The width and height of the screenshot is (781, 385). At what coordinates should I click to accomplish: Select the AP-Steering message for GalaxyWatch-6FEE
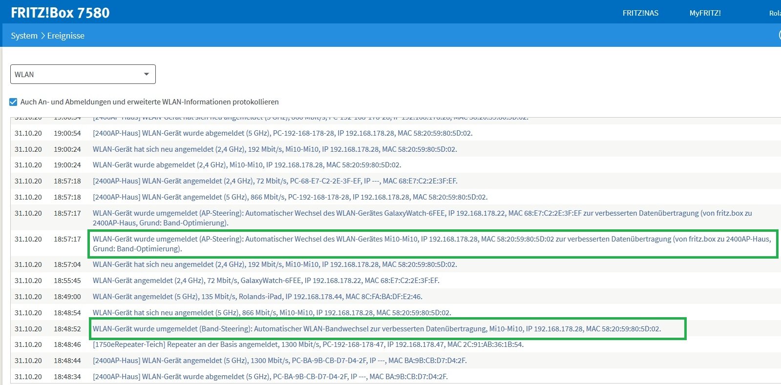(422, 218)
